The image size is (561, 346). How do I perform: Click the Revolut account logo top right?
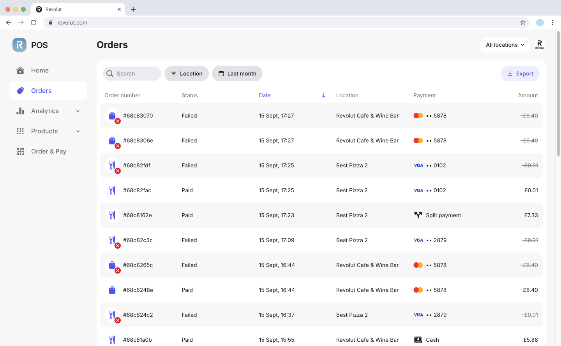pyautogui.click(x=539, y=45)
